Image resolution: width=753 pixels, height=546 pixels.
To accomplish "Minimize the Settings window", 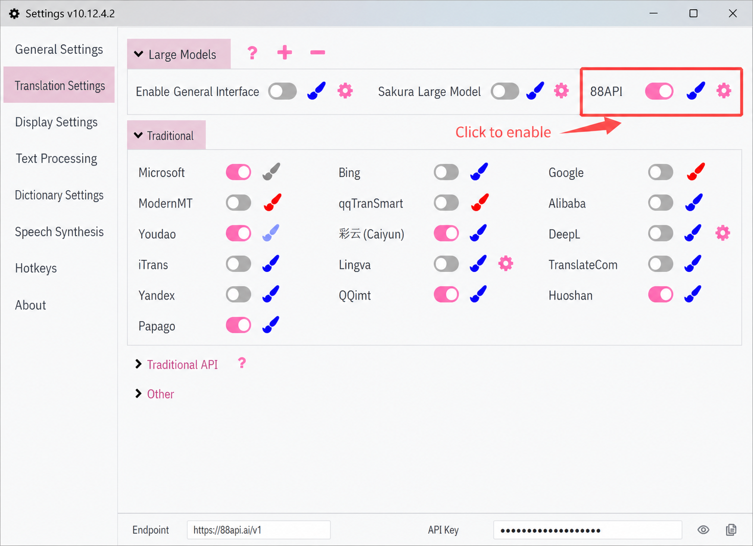I will [x=653, y=13].
